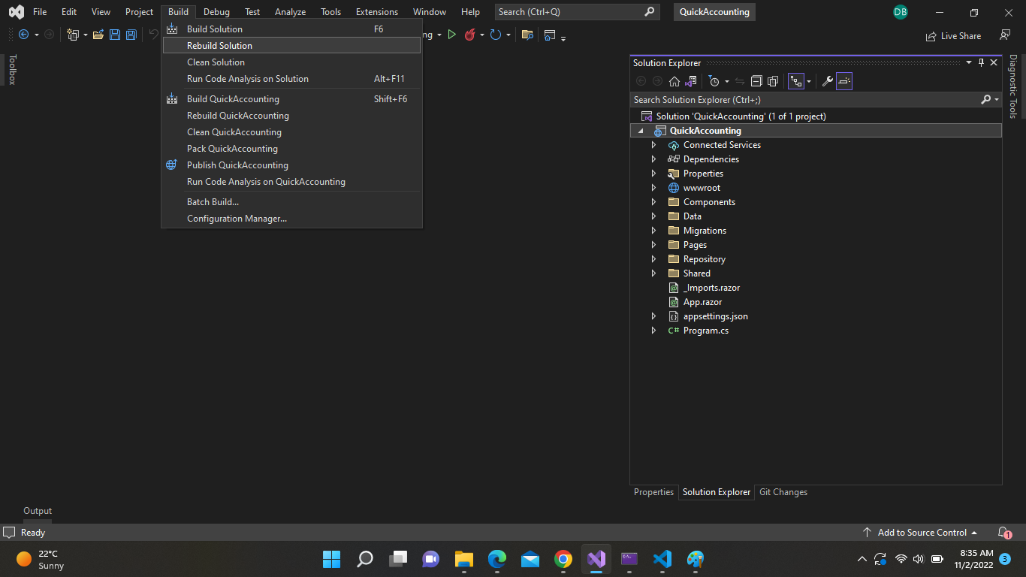Viewport: 1026px width, 577px height.
Task: Click the Home icon in Solution Explorer
Action: [674, 81]
